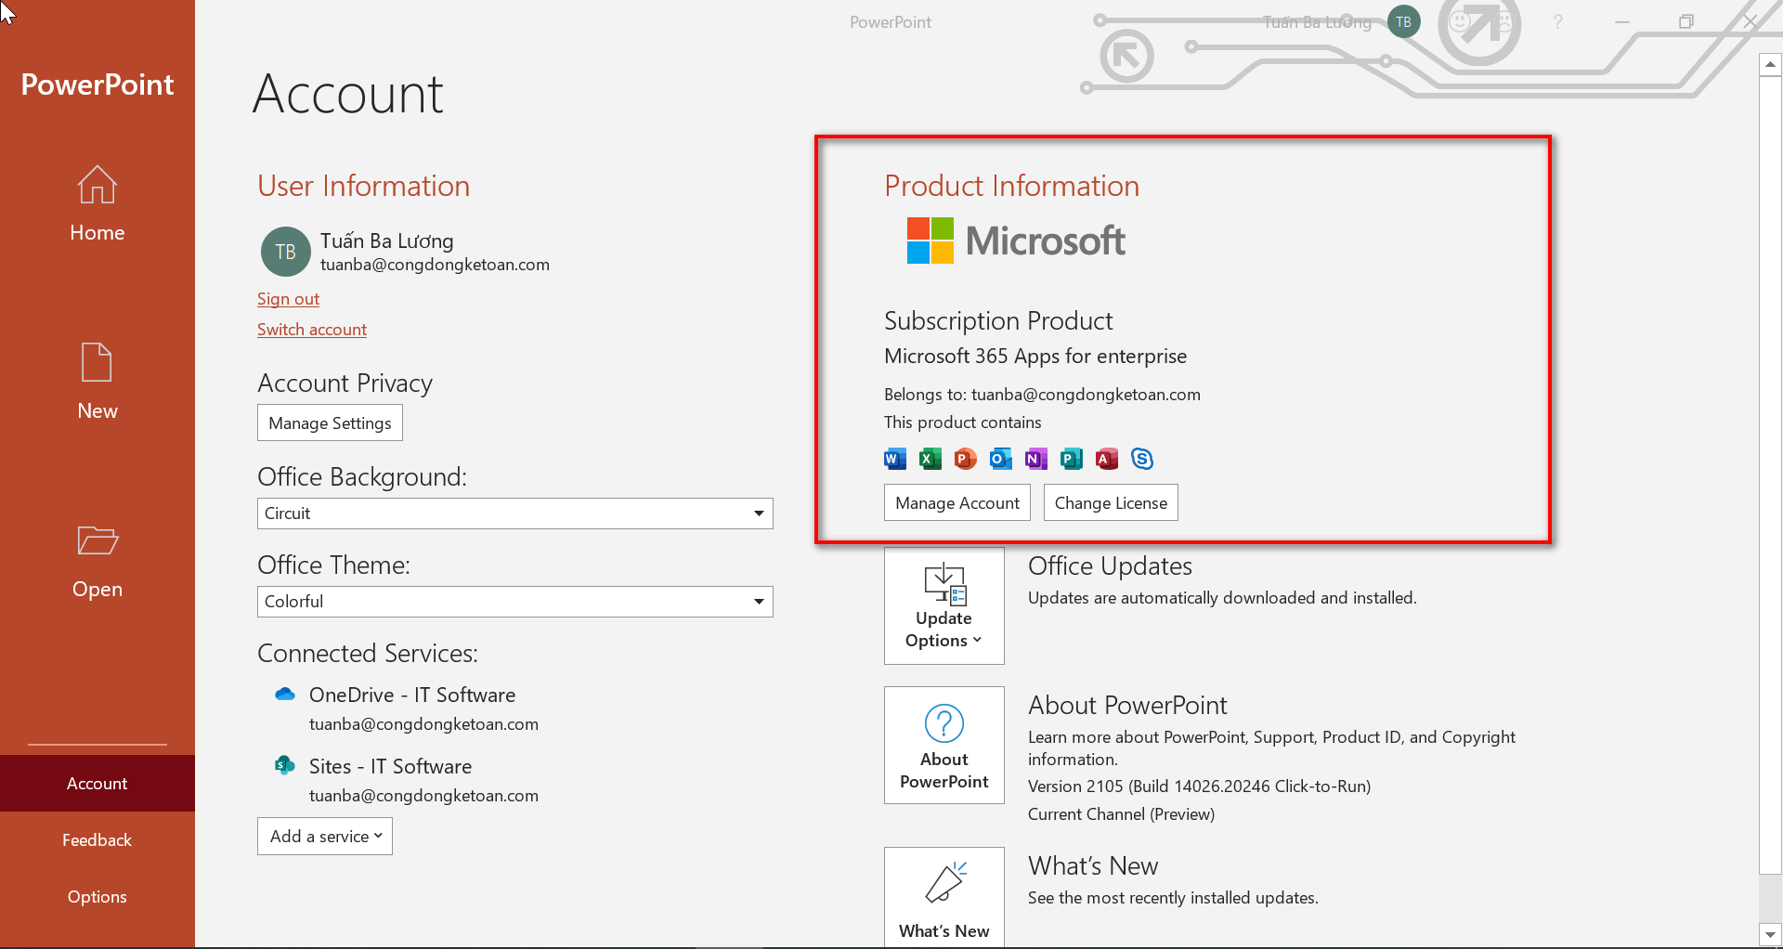Click the What's New button
This screenshot has height=949, width=1783.
point(944,897)
